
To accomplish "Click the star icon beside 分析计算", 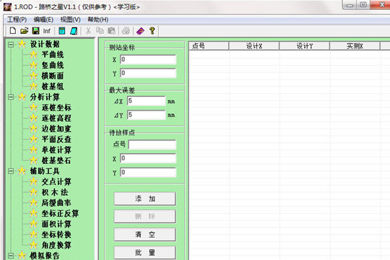I will [x=22, y=97].
